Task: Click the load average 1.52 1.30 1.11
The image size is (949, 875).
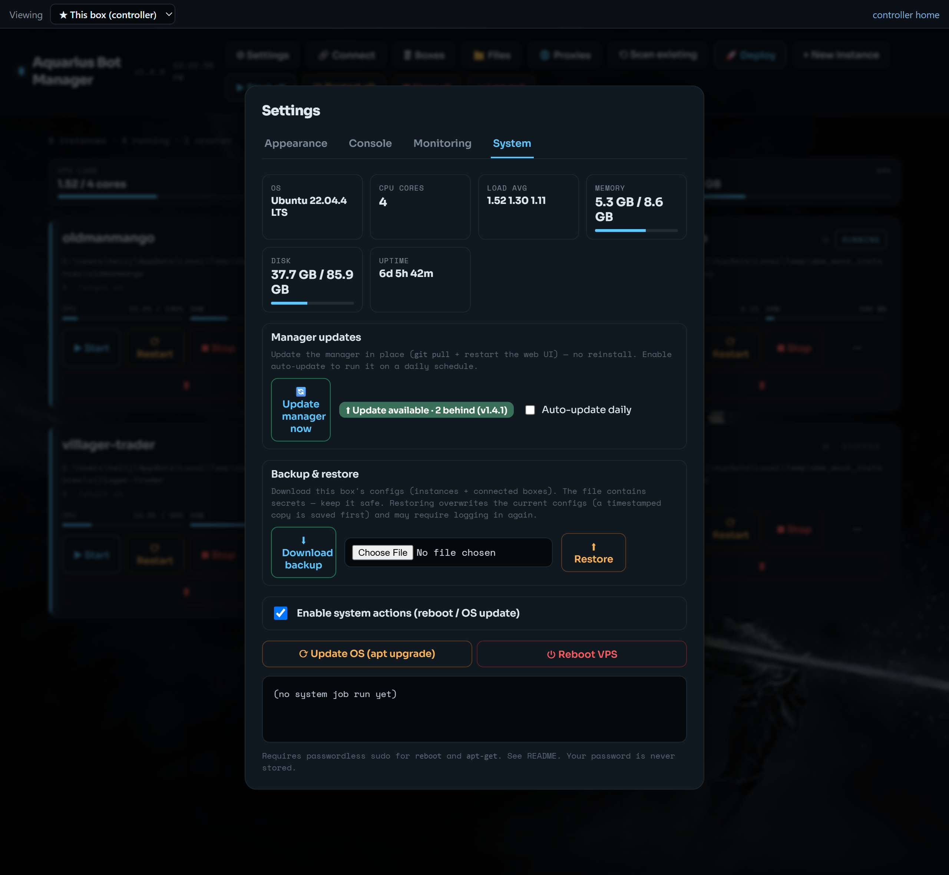Action: point(516,201)
